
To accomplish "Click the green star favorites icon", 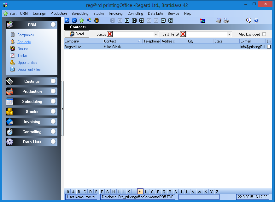I will [82, 20].
